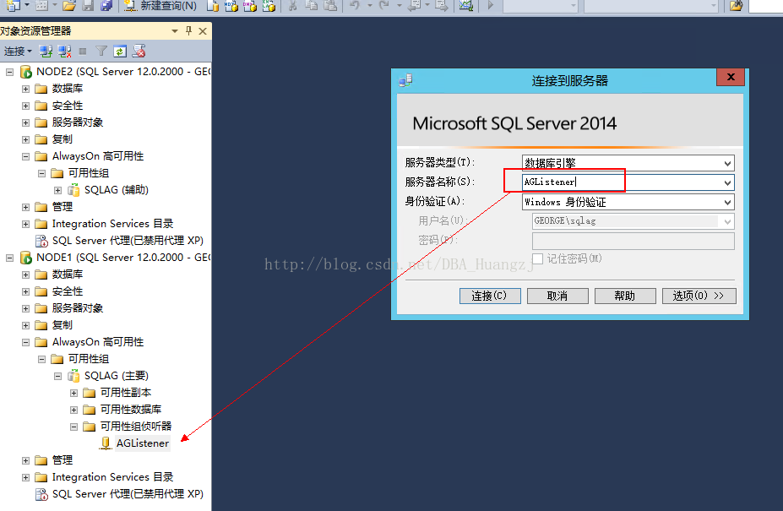Click the Undo arrow icon
This screenshot has height=511, width=783.
355,6
